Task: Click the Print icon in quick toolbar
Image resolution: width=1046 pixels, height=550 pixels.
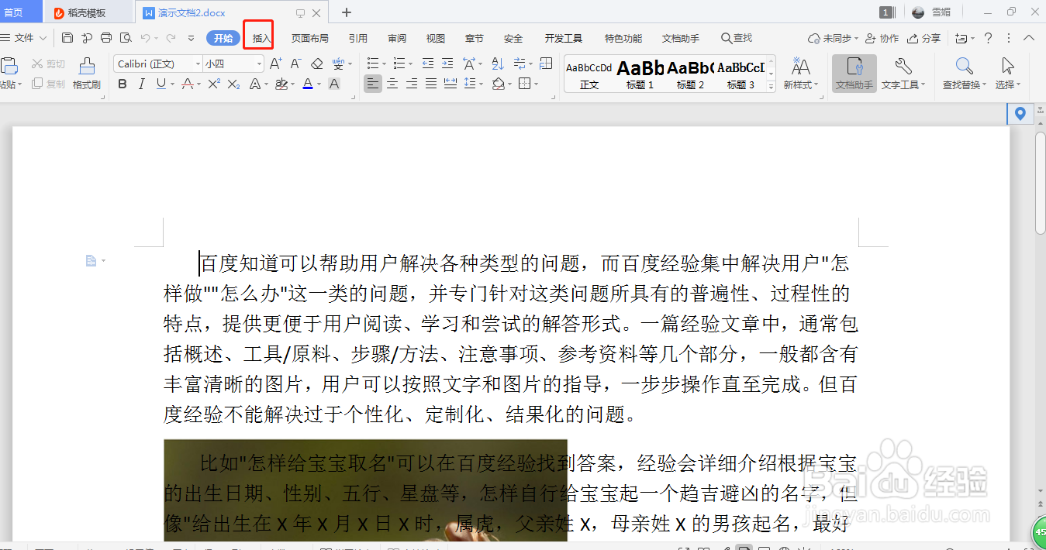Action: [x=106, y=38]
